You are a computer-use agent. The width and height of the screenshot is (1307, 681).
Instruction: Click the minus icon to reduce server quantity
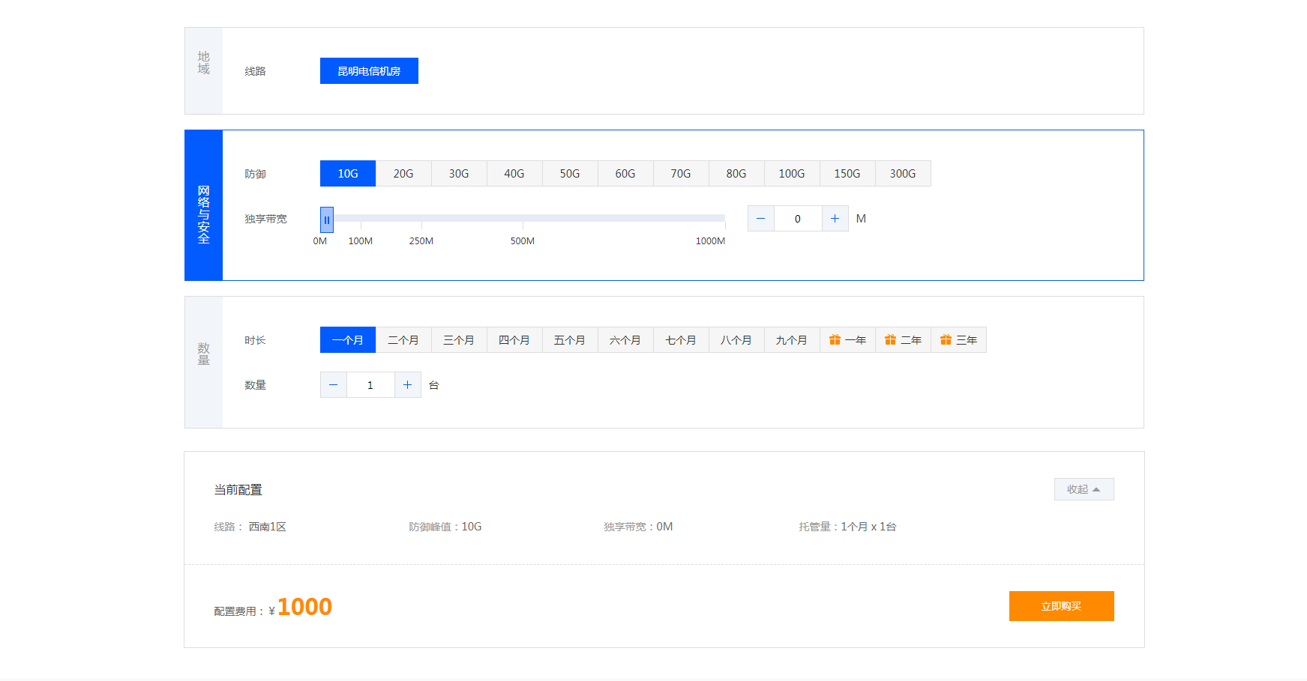(333, 384)
